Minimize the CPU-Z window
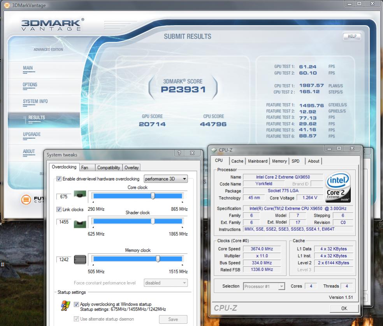 pos(329,148)
